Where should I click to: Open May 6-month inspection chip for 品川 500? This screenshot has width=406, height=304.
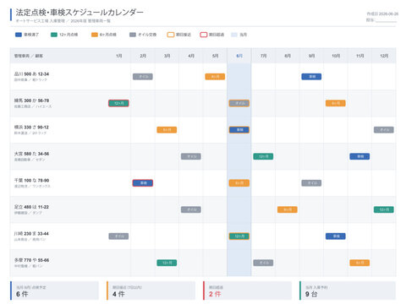215,77
